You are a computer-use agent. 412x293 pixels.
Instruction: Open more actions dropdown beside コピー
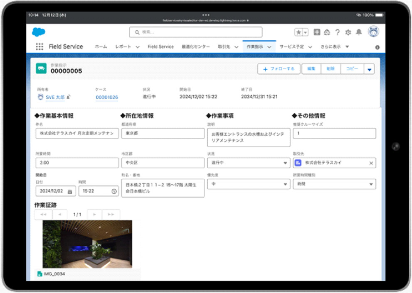coord(369,69)
